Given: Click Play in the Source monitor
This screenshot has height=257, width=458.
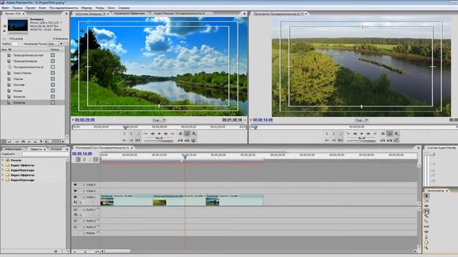Looking at the screenshot, I should coord(159,133).
